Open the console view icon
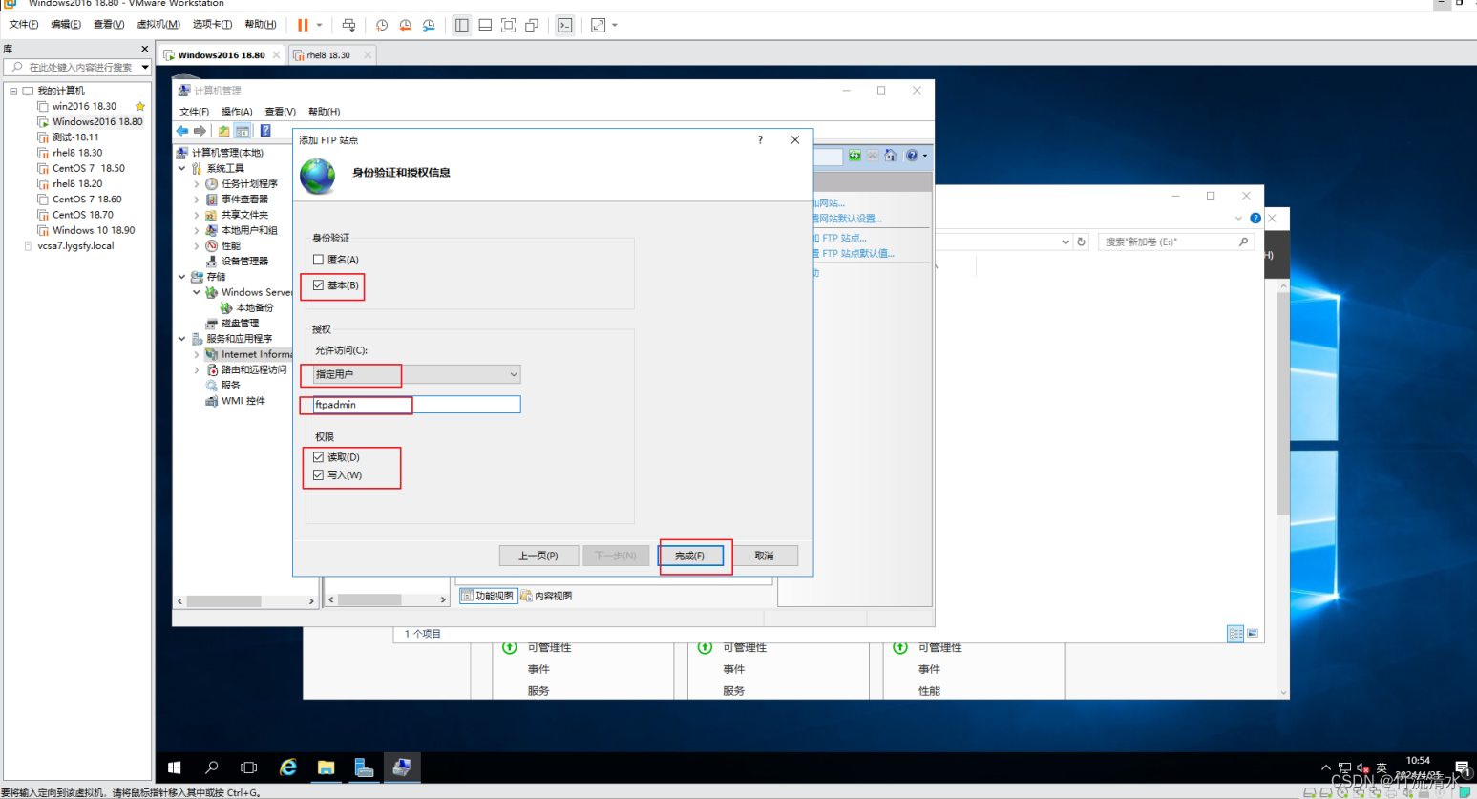 point(565,25)
